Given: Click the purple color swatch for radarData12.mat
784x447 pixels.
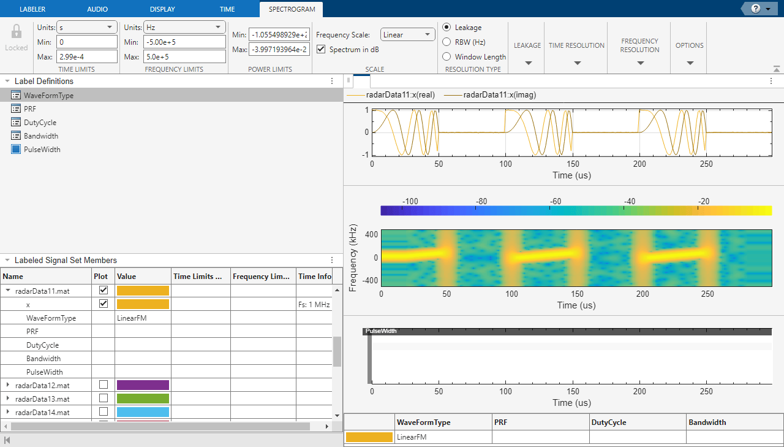Looking at the screenshot, I should click(x=143, y=385).
